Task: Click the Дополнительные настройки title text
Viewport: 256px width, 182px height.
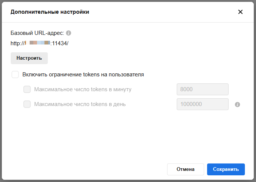Action: [50, 12]
